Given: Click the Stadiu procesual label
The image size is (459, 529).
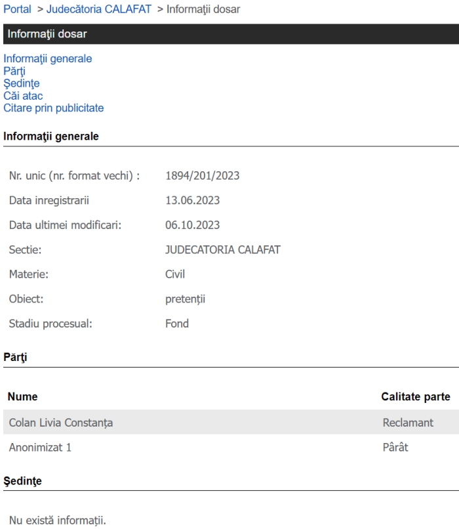Looking at the screenshot, I should [x=50, y=324].
